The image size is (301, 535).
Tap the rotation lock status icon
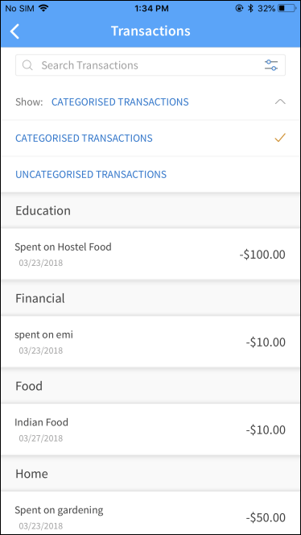coord(239,8)
